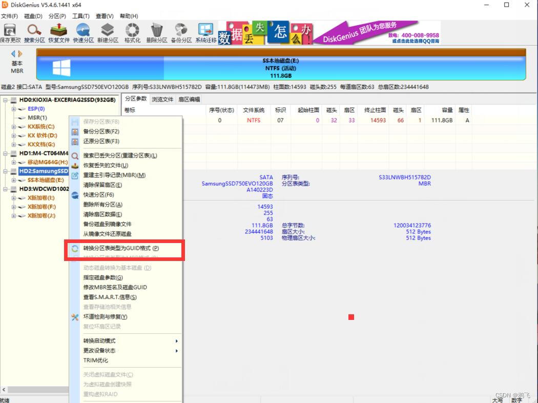
Task: Open the 磁盘(D) menu
Action: point(33,16)
